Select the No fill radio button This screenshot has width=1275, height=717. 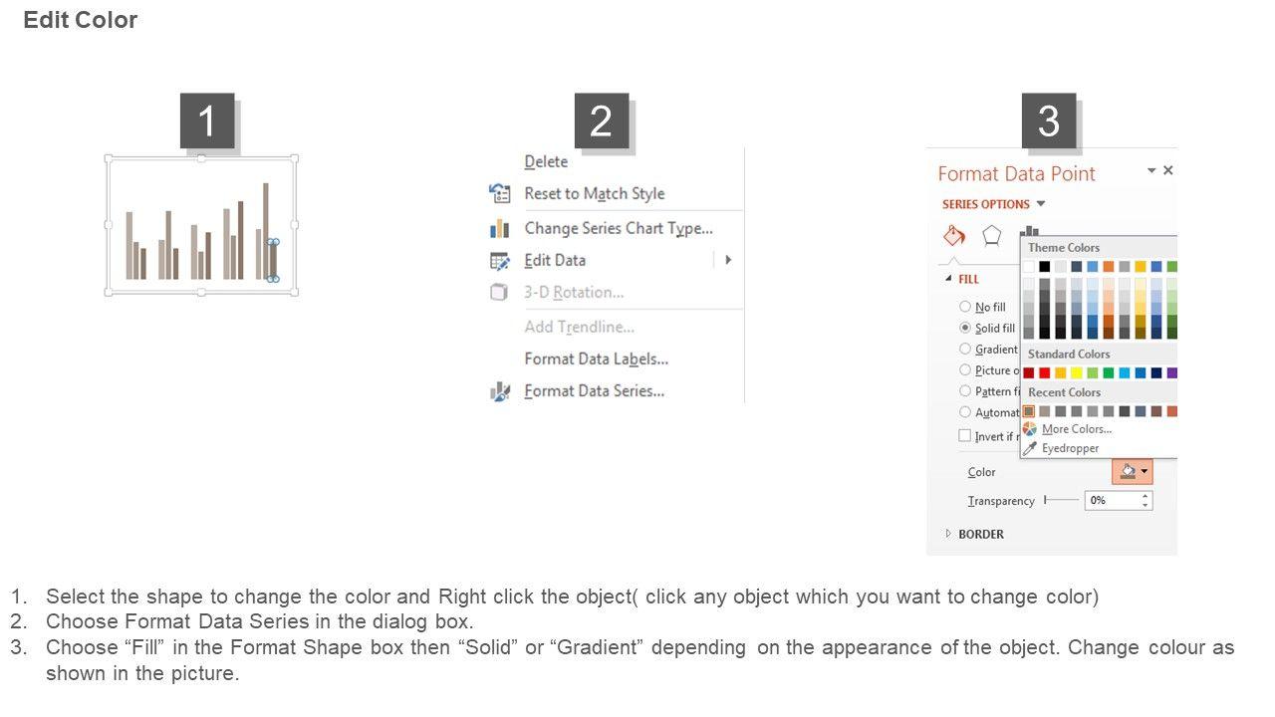(x=964, y=307)
